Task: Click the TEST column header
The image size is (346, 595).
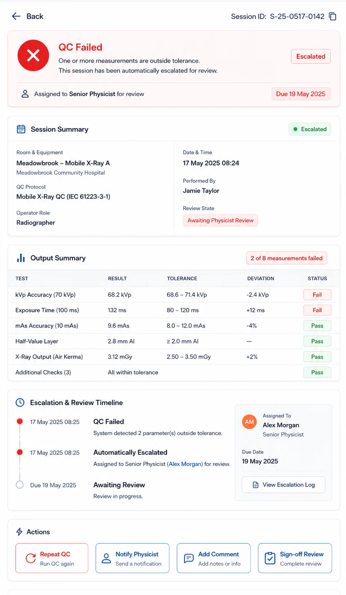Action: coord(22,278)
